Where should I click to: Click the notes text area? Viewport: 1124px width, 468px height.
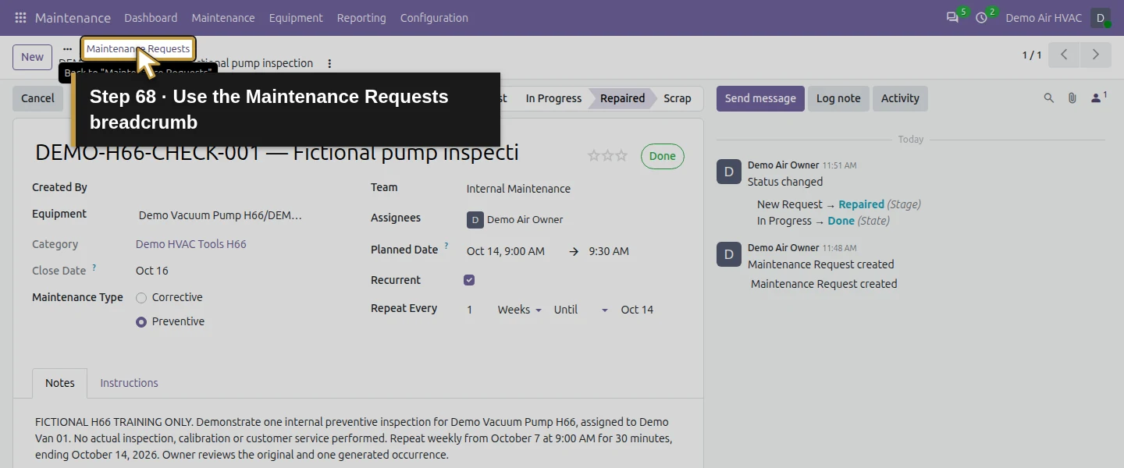pos(357,438)
